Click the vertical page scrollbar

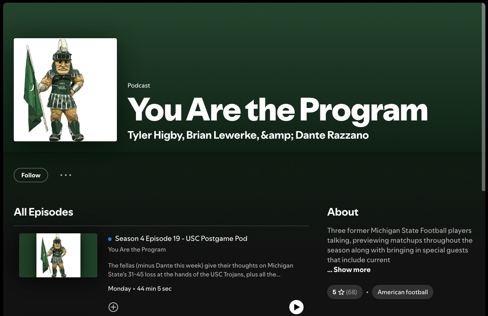[x=484, y=97]
